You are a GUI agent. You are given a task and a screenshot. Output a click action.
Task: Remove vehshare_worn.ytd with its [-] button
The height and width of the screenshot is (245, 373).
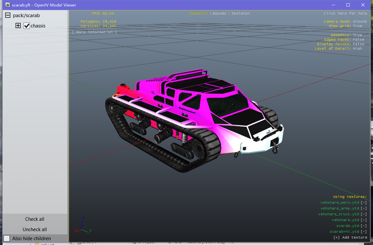tap(364, 202)
